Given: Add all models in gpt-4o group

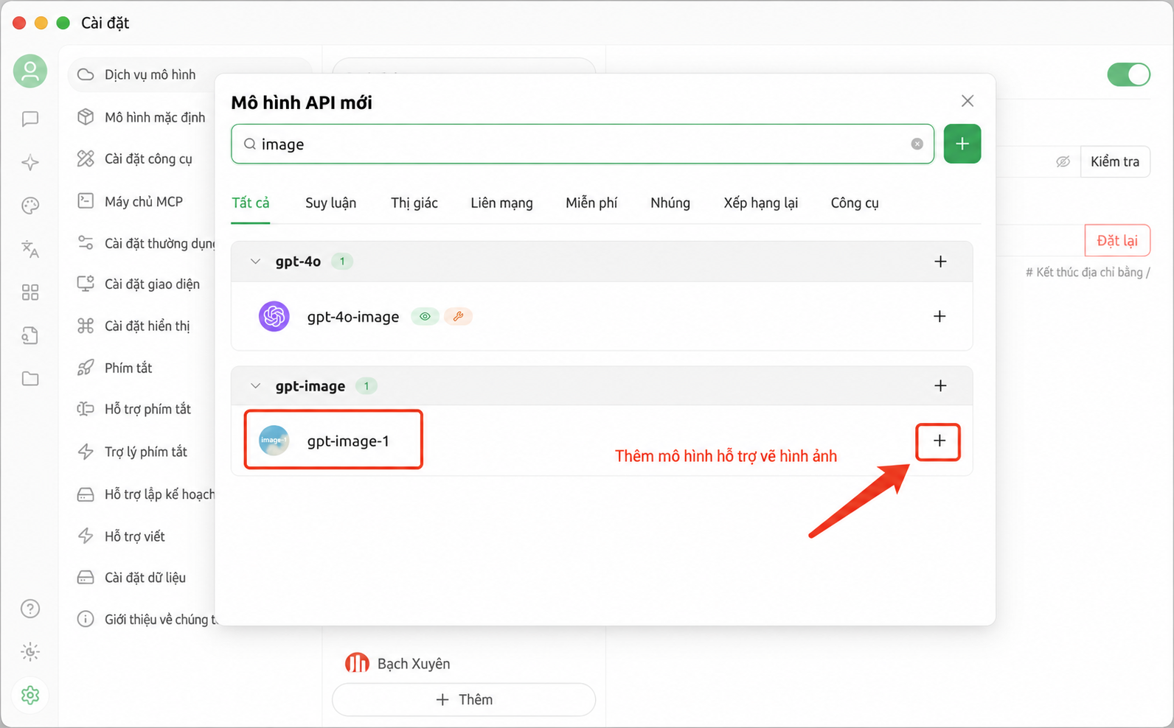Looking at the screenshot, I should (940, 262).
